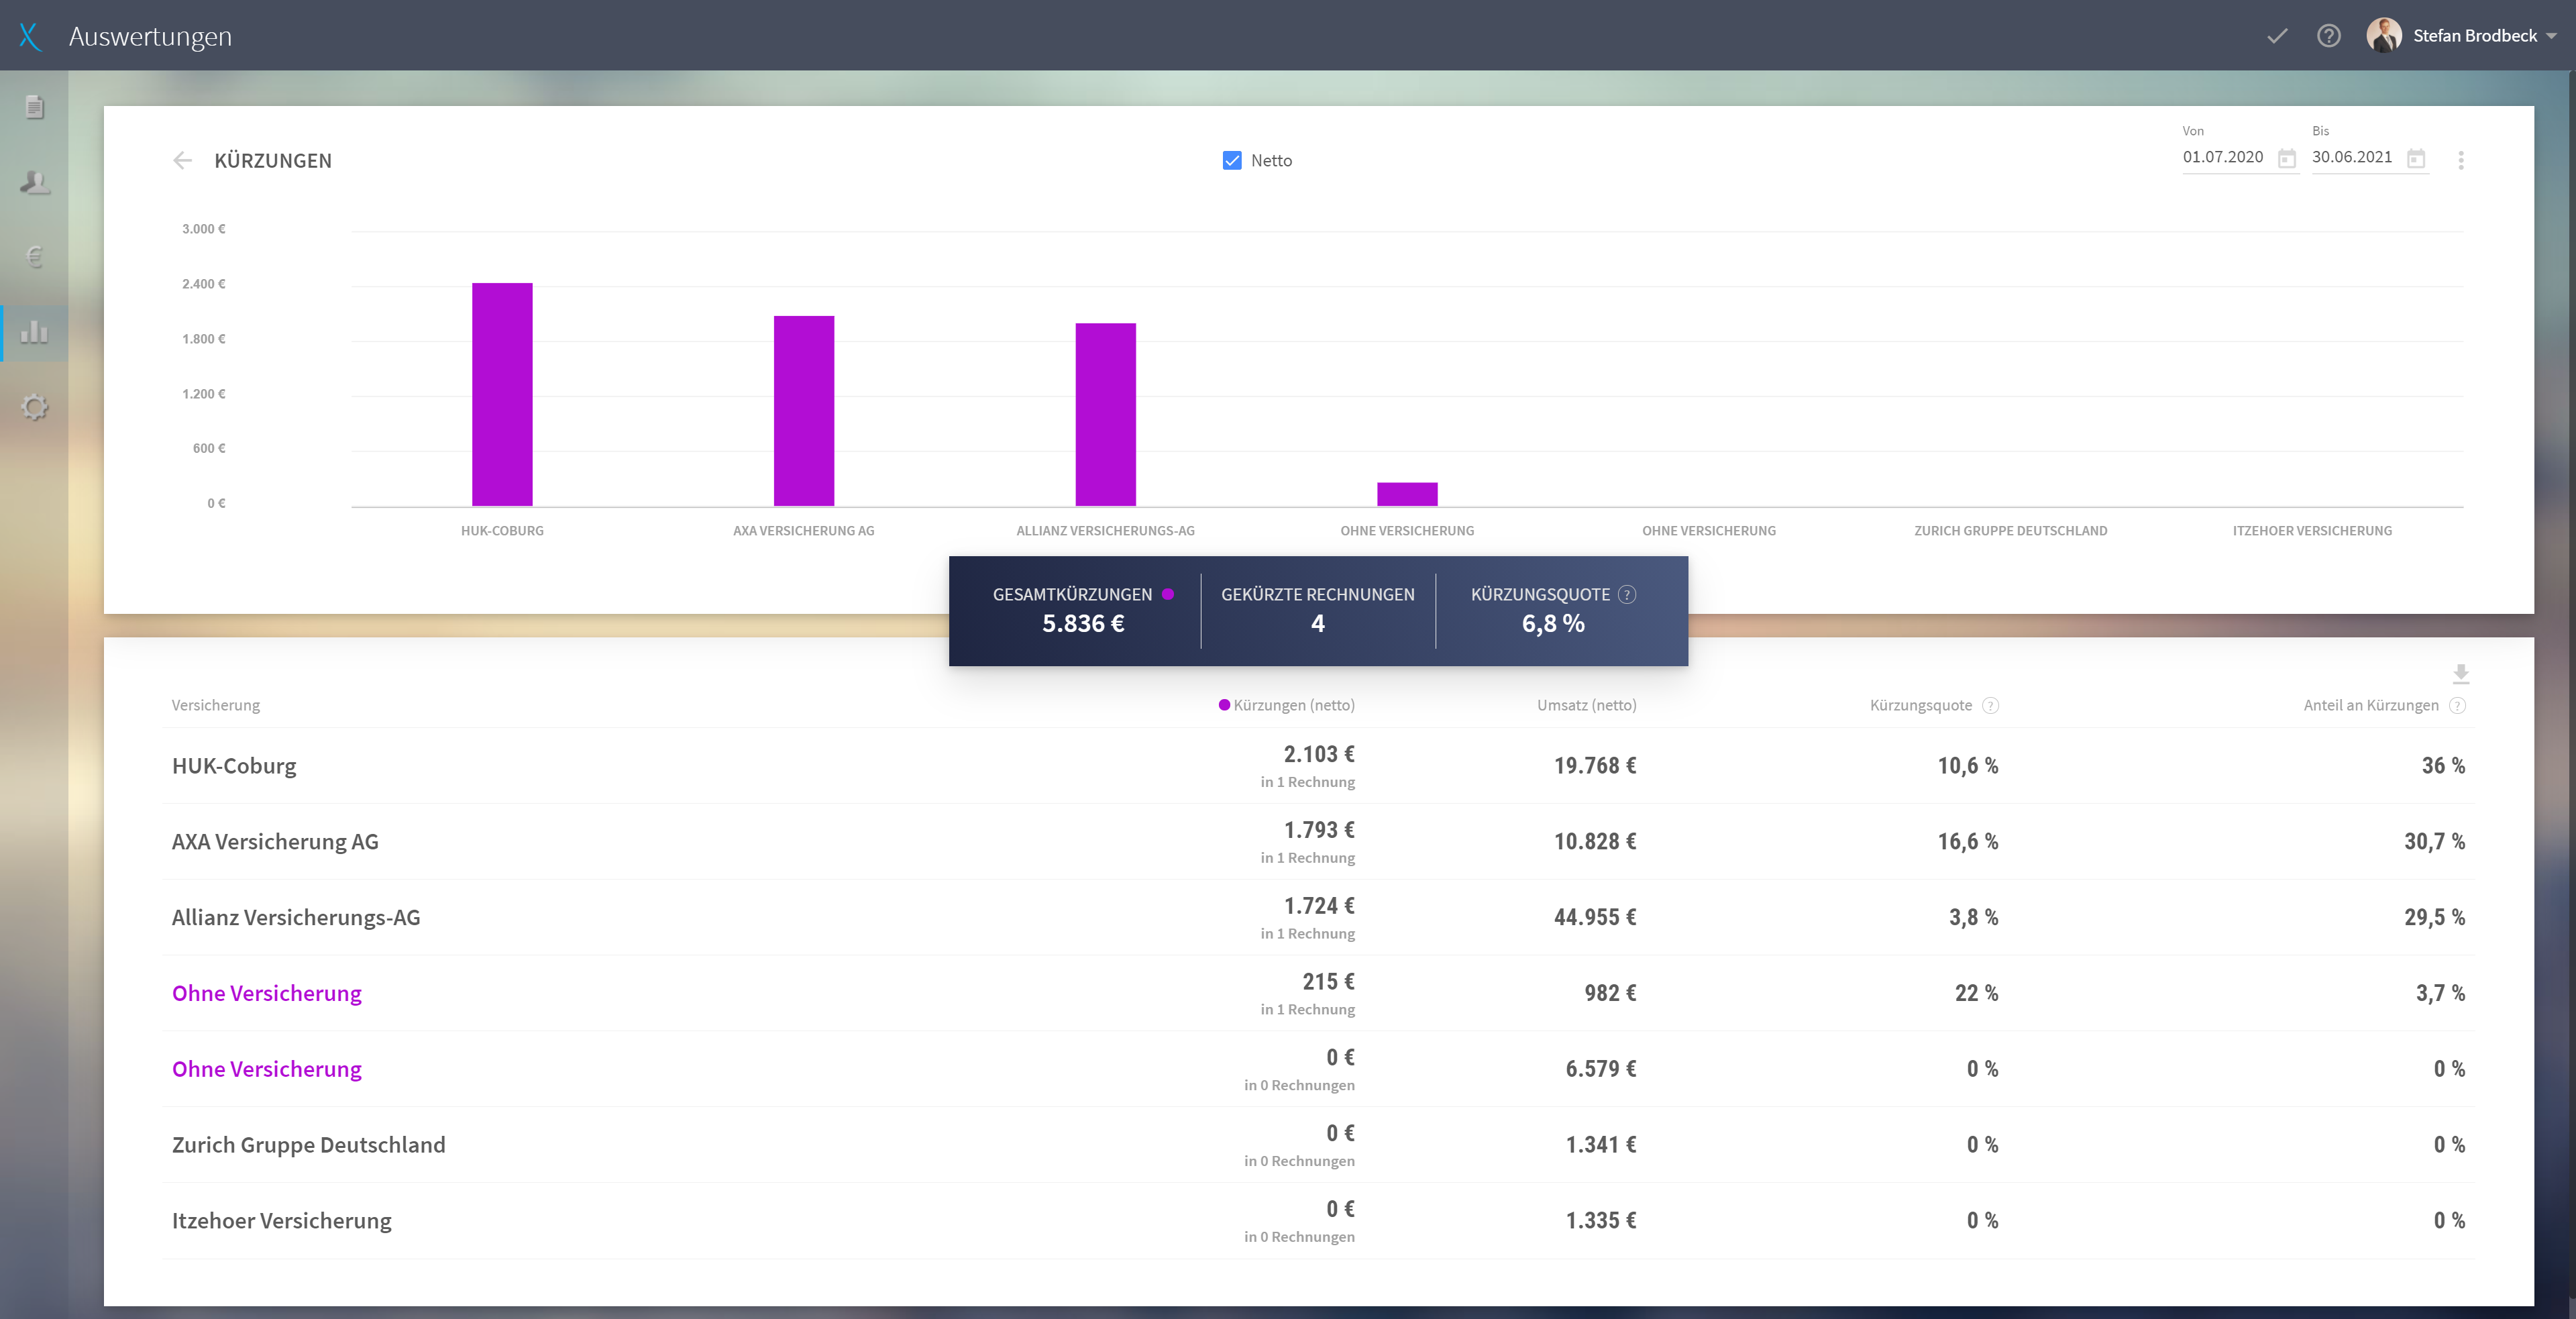Open the calendar icon for Von date

point(2287,158)
